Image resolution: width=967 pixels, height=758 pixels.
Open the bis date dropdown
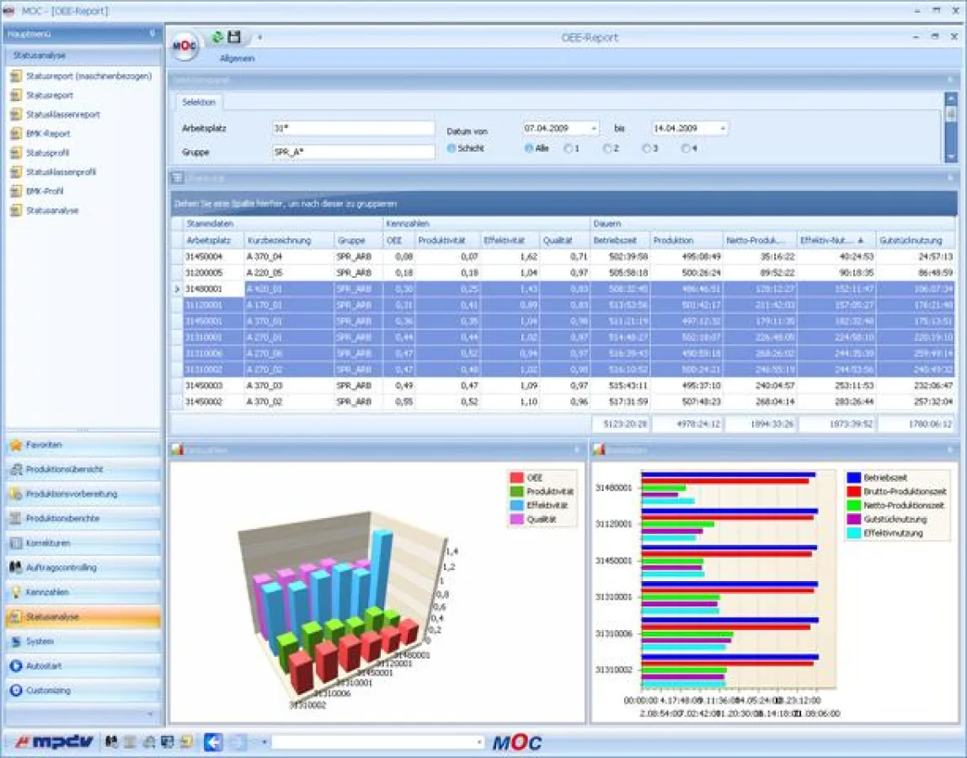723,129
